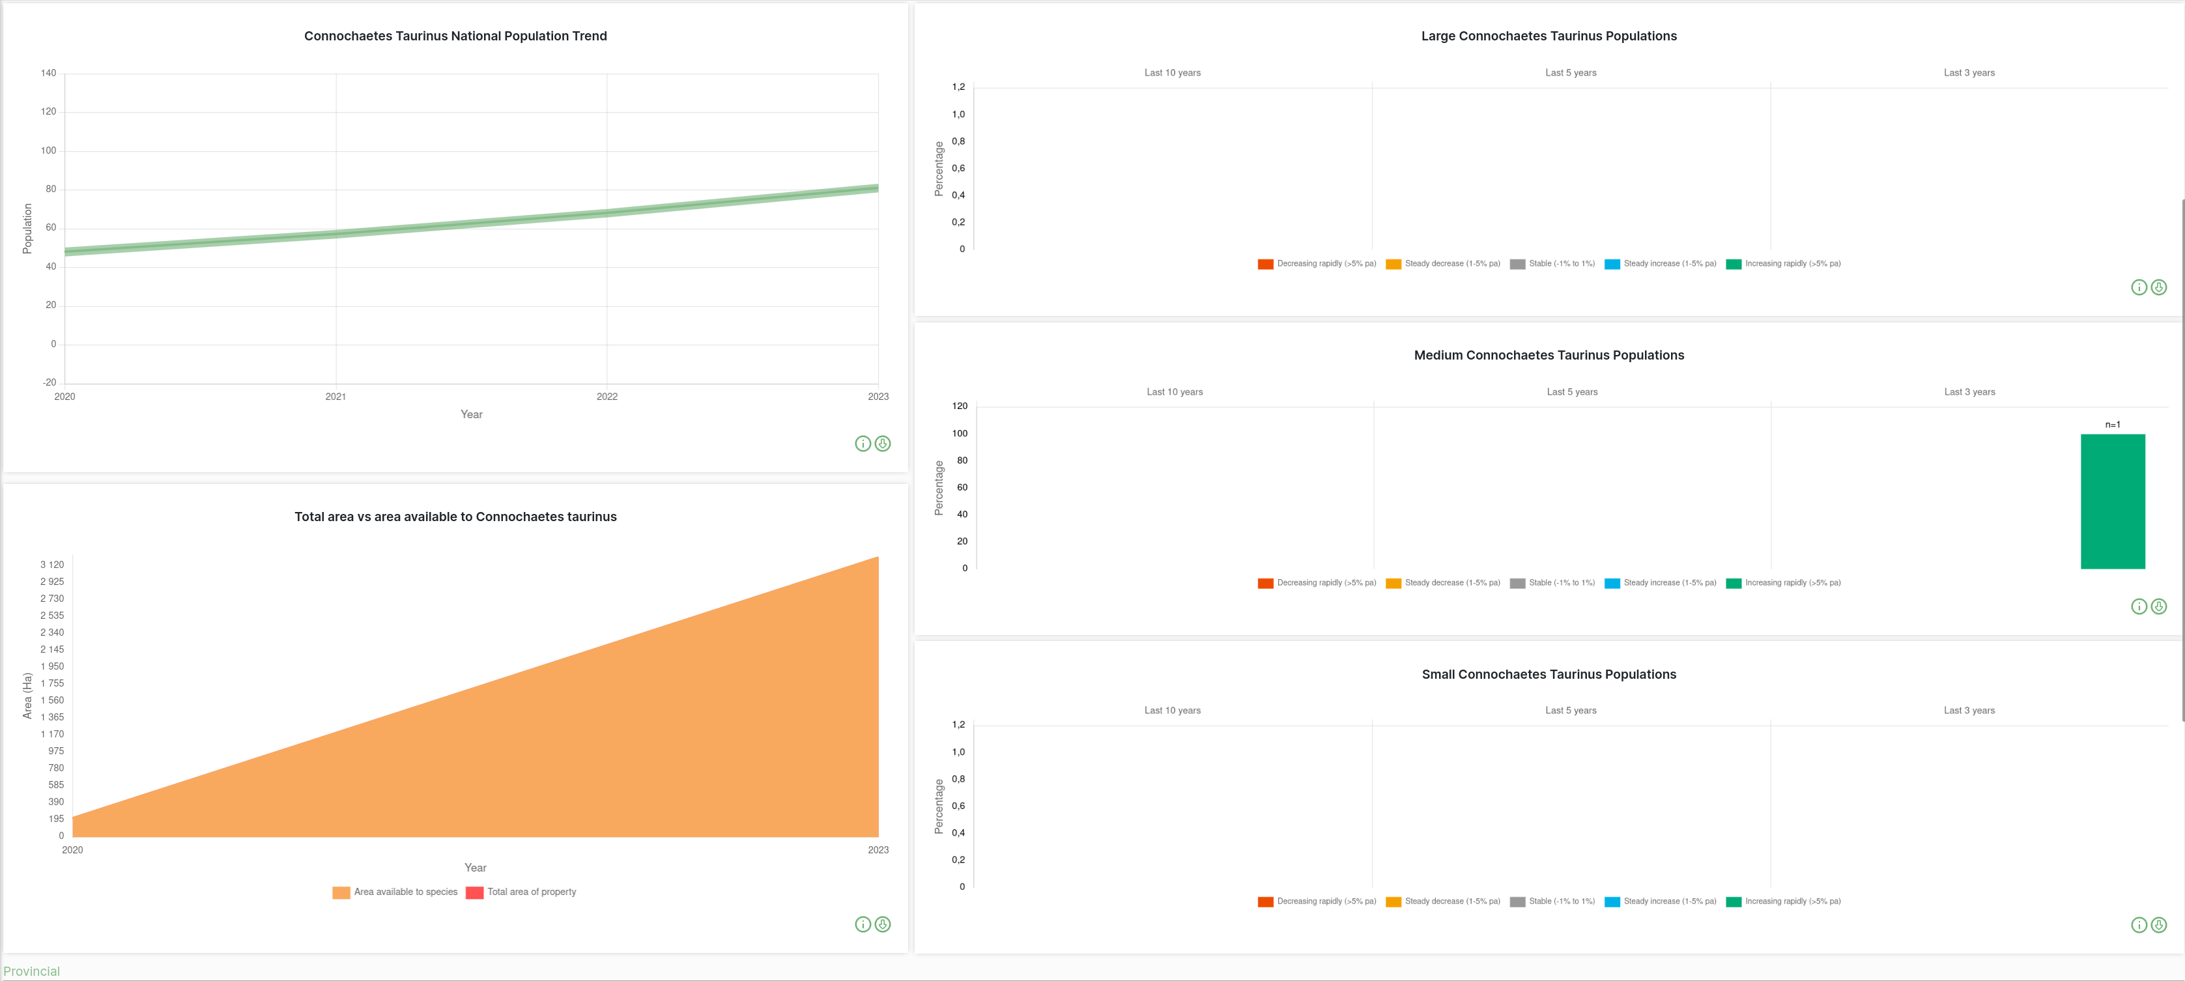Click 'Last 5 years' label in Medium Populations chart

(1572, 391)
